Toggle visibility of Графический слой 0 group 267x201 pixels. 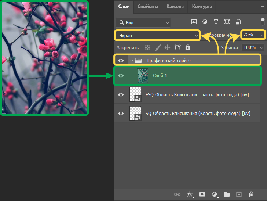point(121,60)
